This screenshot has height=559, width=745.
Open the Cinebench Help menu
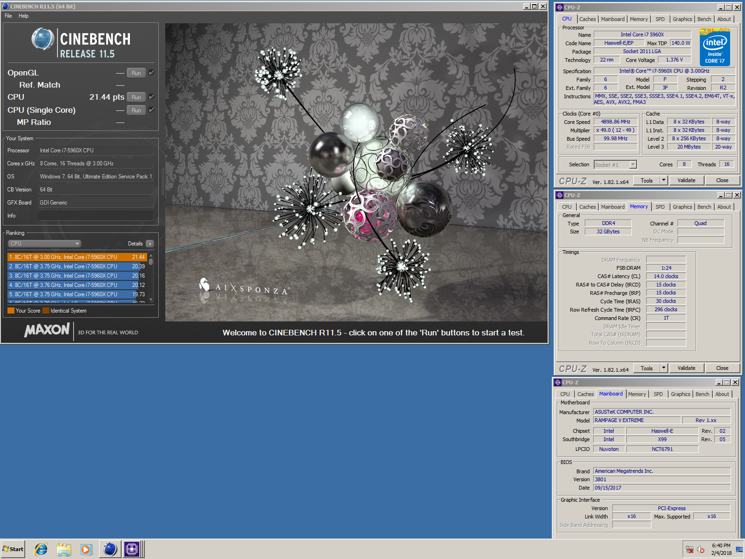(24, 16)
